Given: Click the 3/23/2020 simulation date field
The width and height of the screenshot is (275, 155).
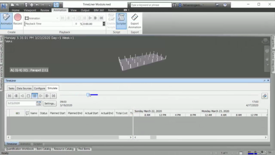Looking at the screenshot, I should [21, 103].
